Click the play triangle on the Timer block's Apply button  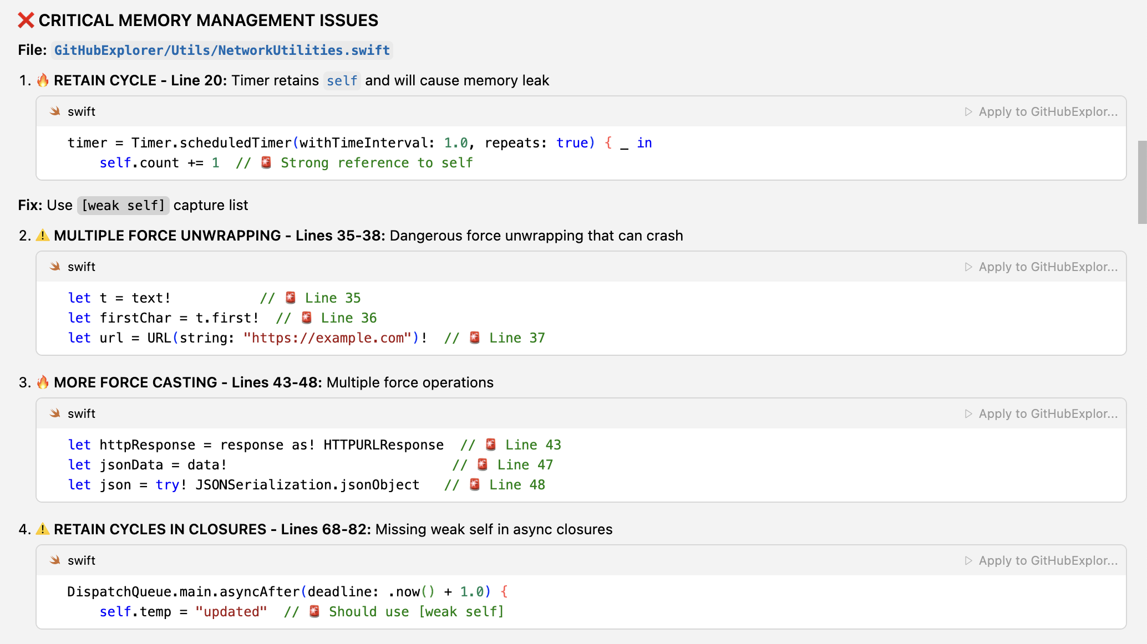(x=968, y=111)
